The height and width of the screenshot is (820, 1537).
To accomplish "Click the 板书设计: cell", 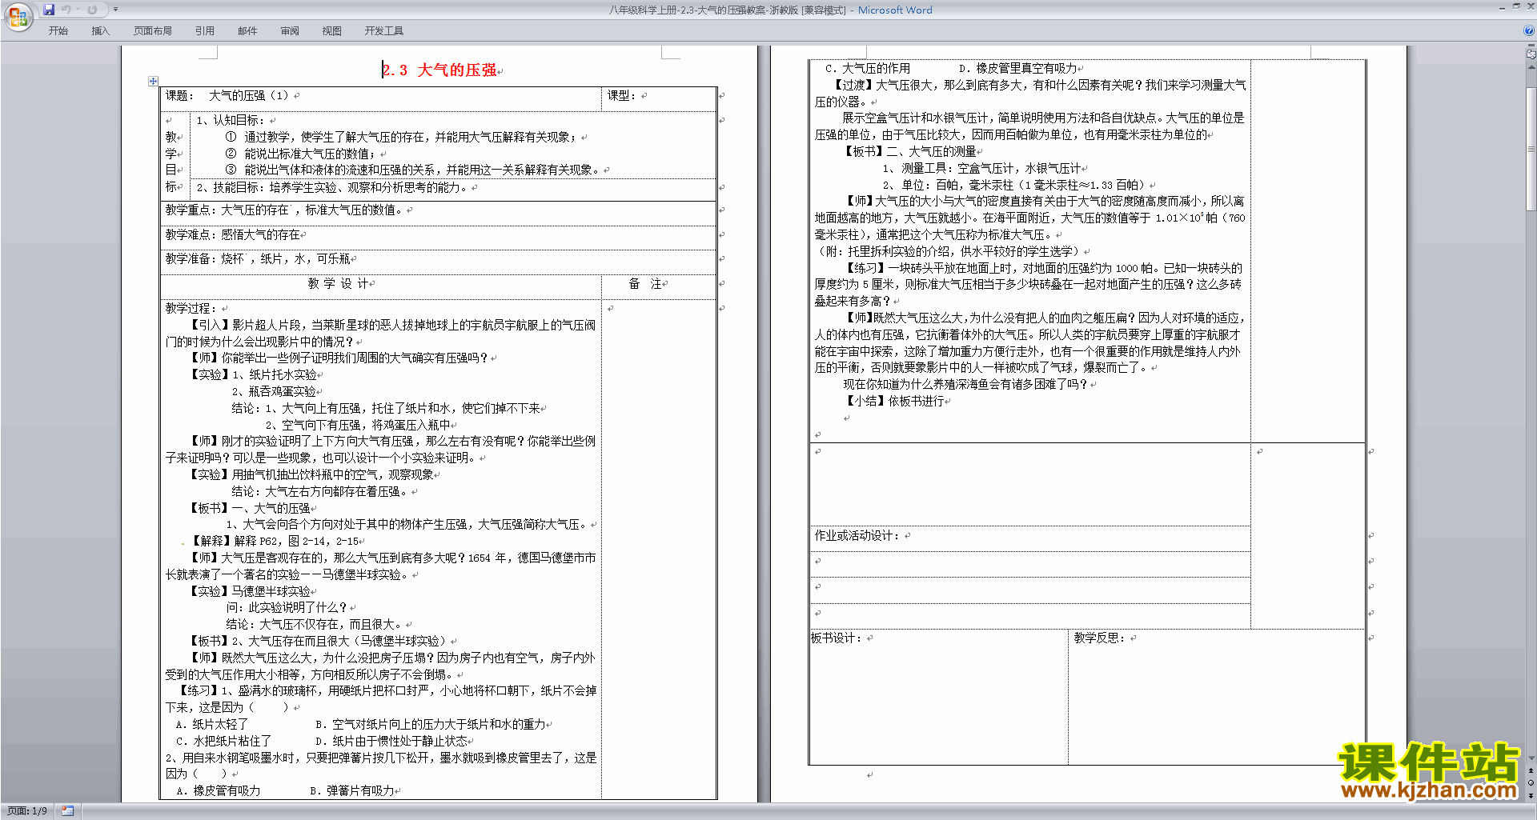I will point(938,697).
